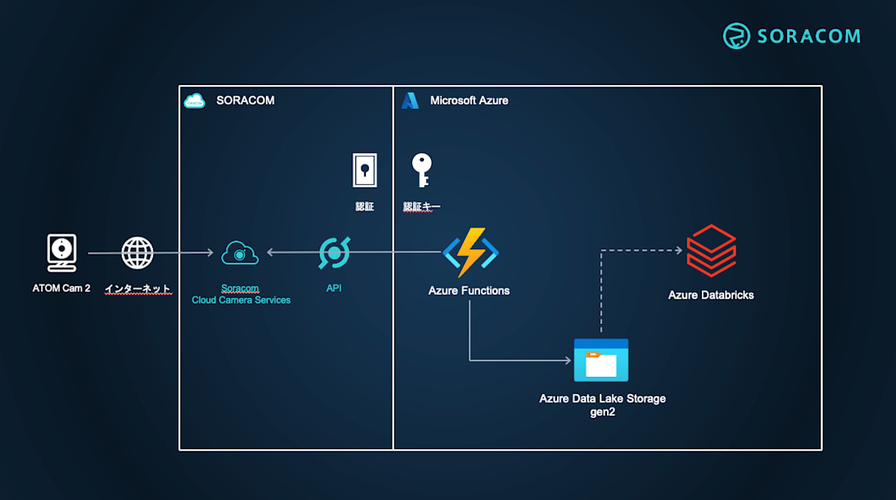Select the SORACOM box title text
This screenshot has height=500, width=896.
(x=245, y=100)
